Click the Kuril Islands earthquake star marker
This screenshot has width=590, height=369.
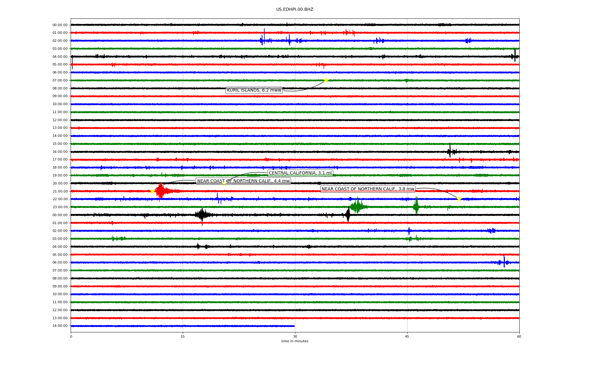pos(326,81)
